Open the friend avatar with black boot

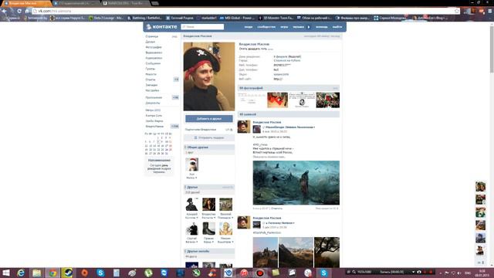pyautogui.click(x=208, y=229)
